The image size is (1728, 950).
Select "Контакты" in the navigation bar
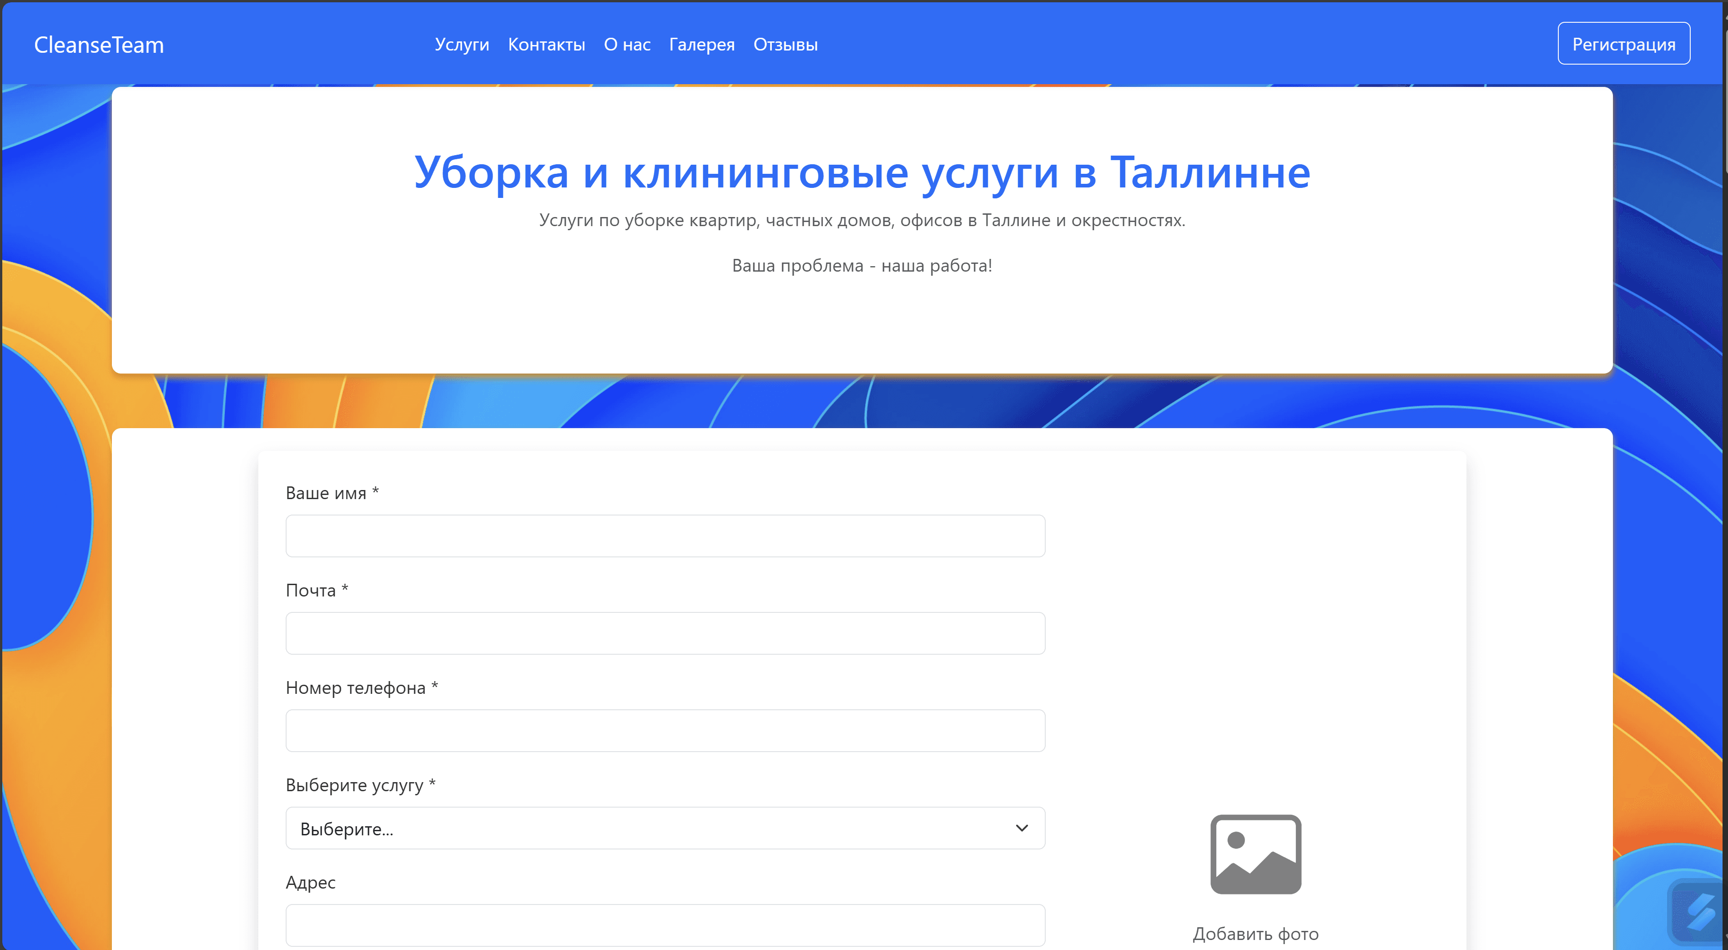(546, 44)
